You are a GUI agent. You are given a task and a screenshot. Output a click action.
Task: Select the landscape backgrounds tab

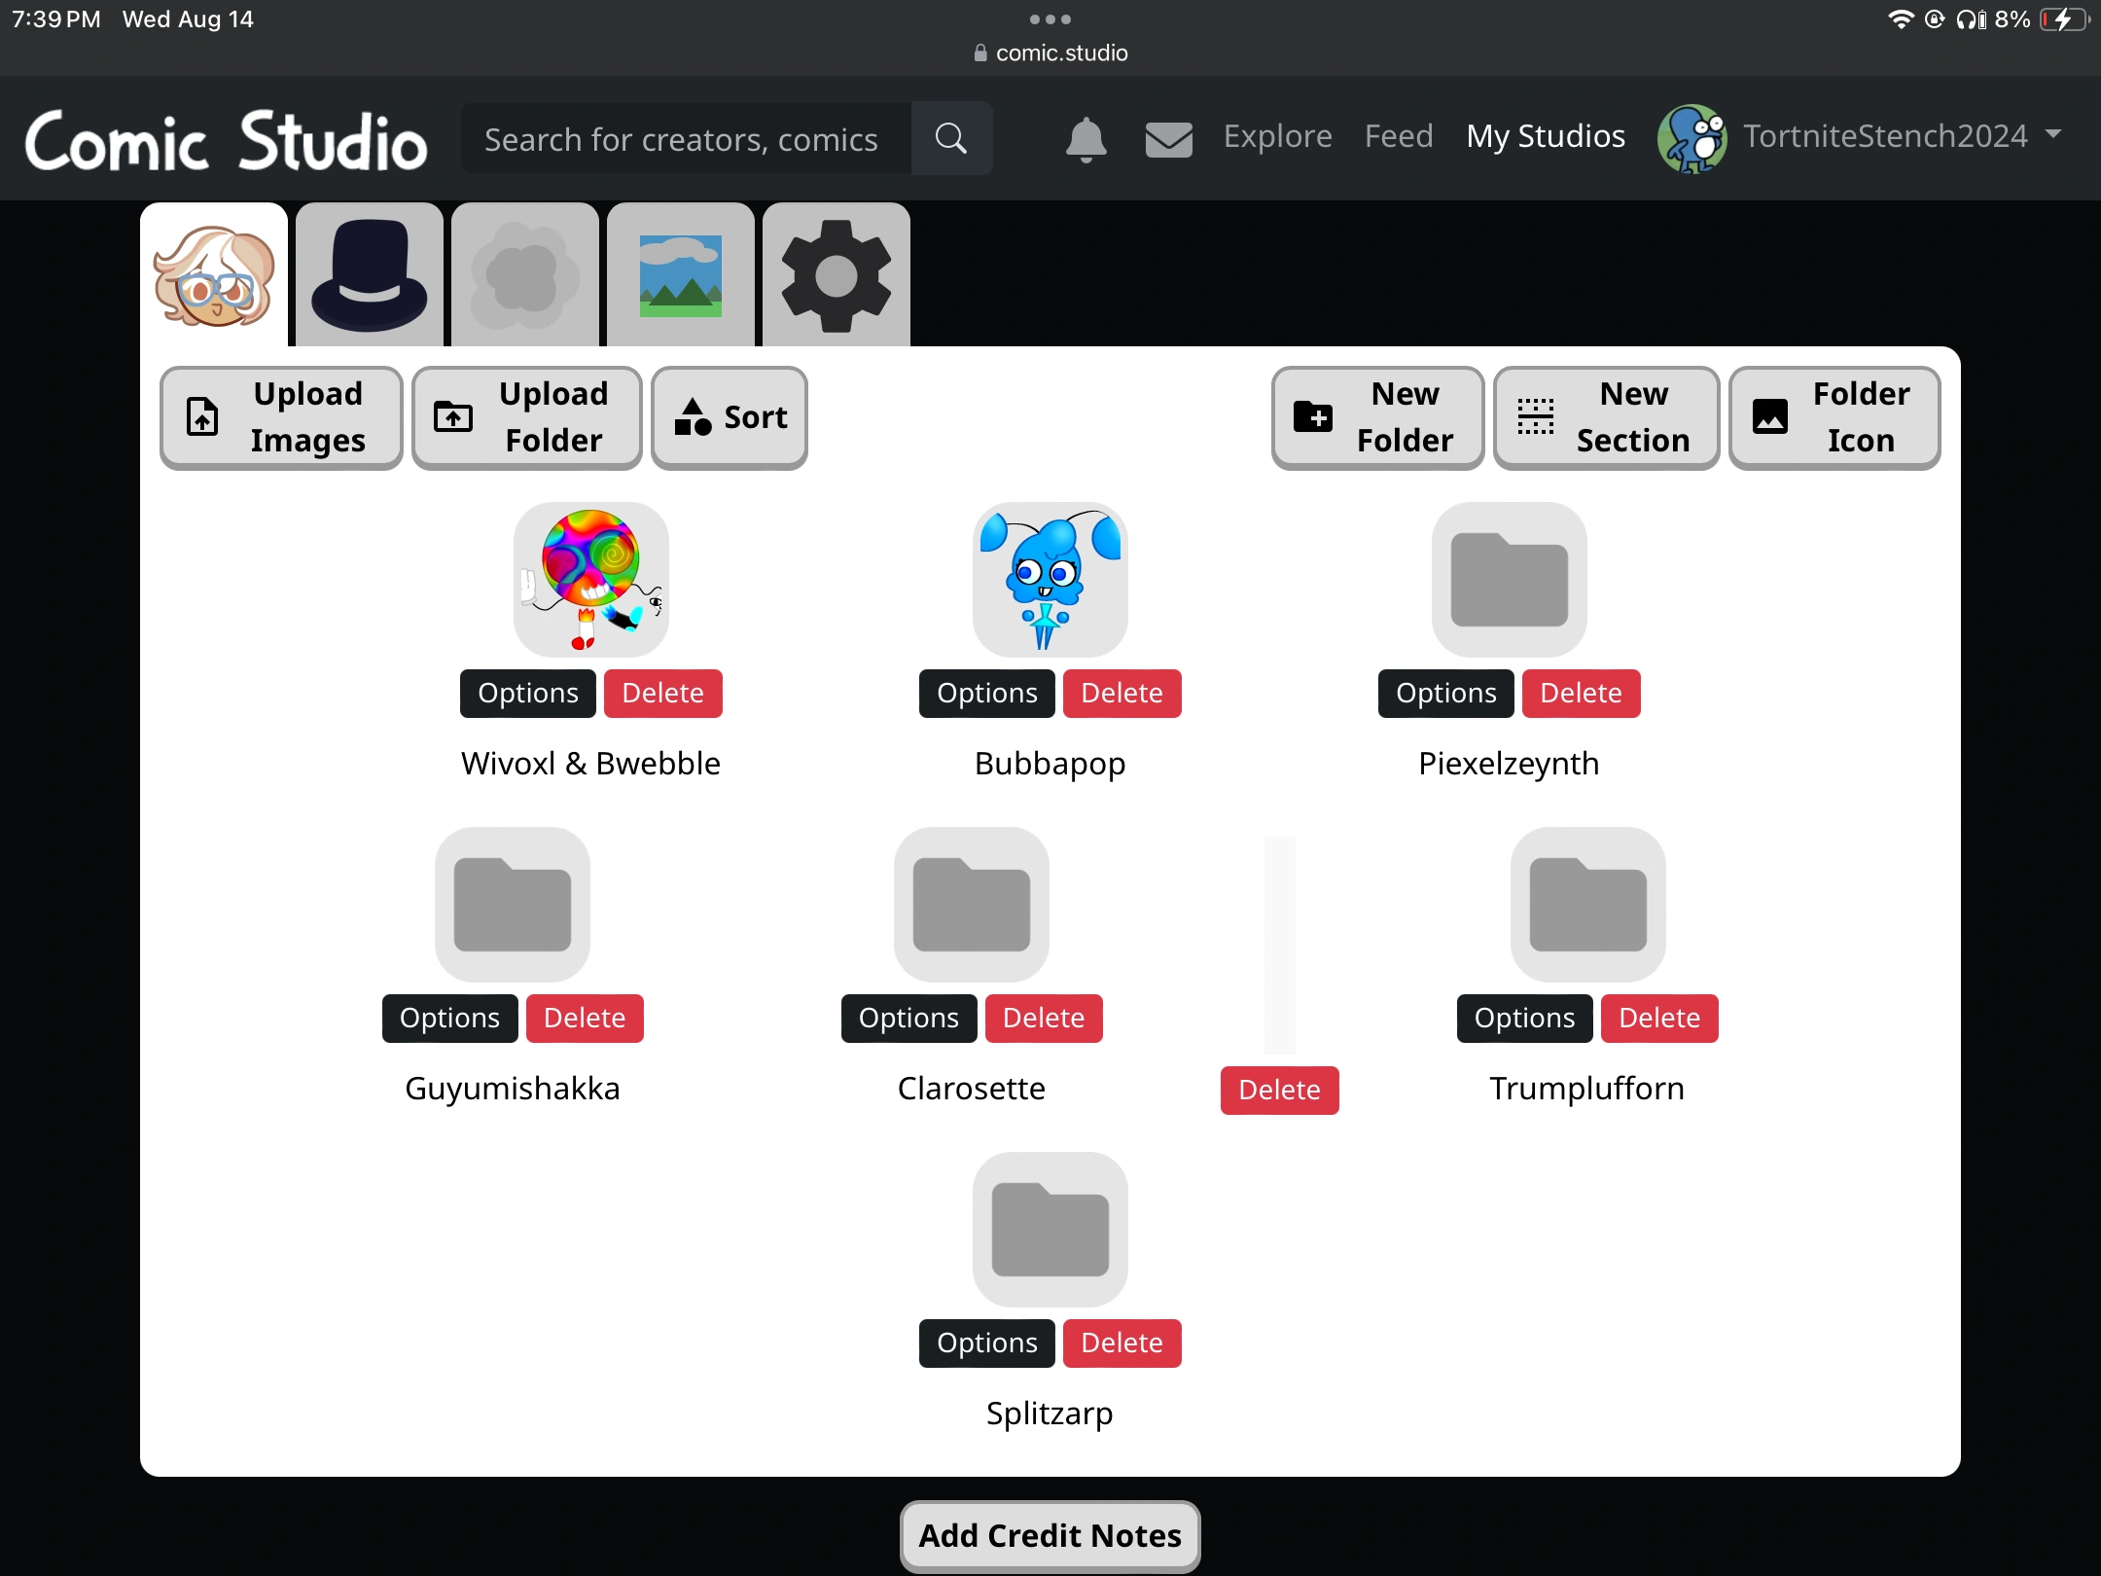click(681, 275)
